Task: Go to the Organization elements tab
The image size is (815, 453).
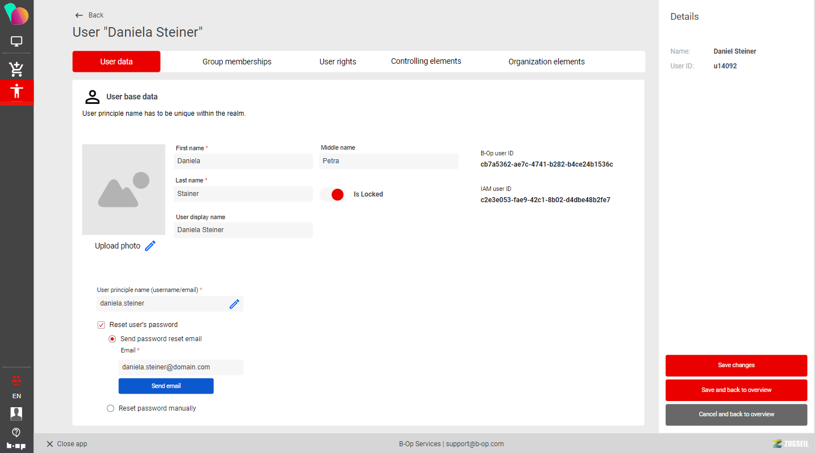Action: [x=546, y=62]
